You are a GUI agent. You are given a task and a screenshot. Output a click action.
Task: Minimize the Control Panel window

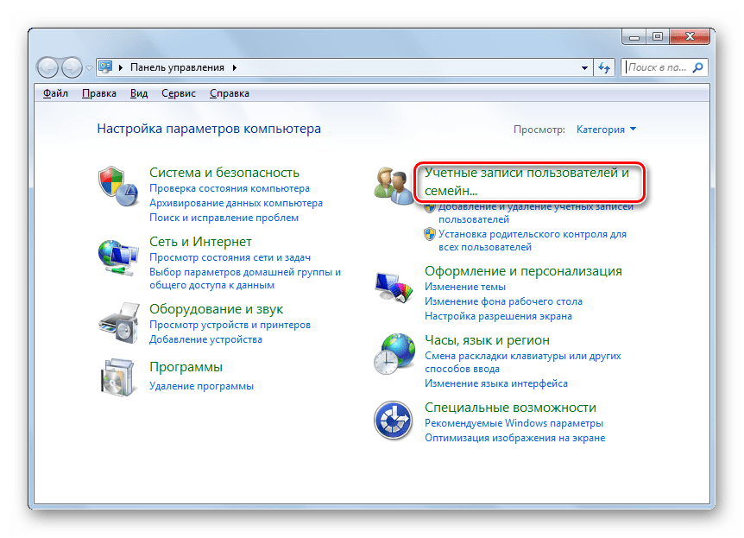click(634, 37)
